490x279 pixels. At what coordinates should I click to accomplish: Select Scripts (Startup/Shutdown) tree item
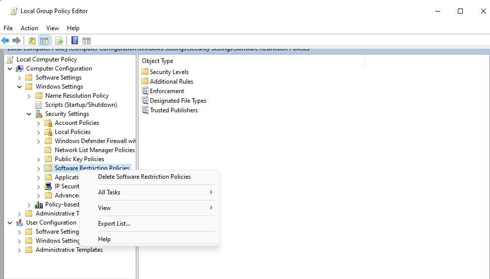[81, 105]
